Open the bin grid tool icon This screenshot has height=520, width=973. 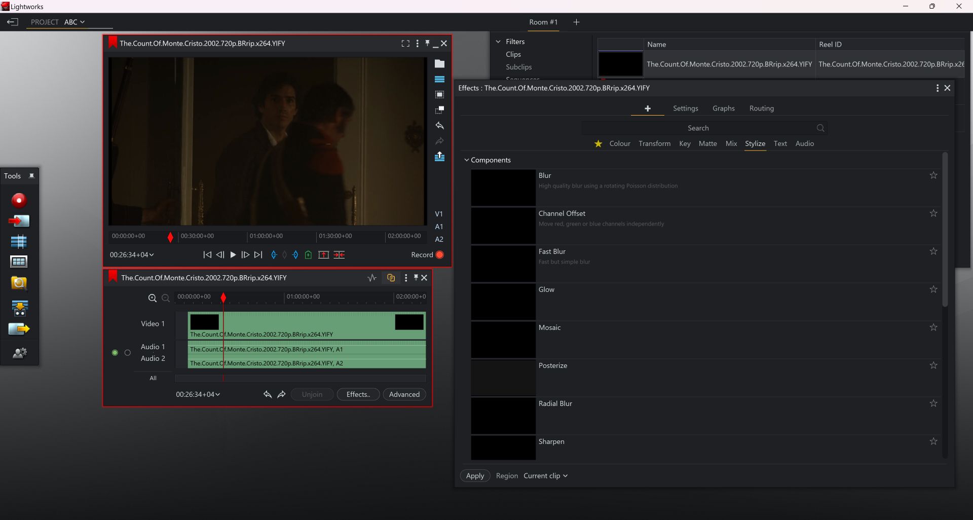click(x=19, y=262)
